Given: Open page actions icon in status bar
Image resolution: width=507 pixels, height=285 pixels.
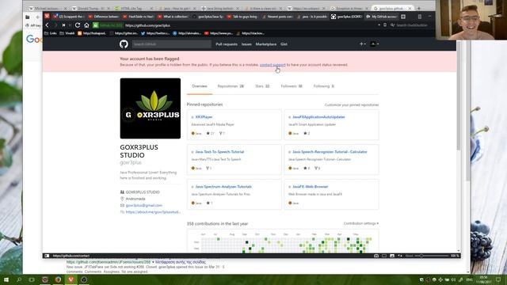Looking at the screenshot, I should [400, 256].
